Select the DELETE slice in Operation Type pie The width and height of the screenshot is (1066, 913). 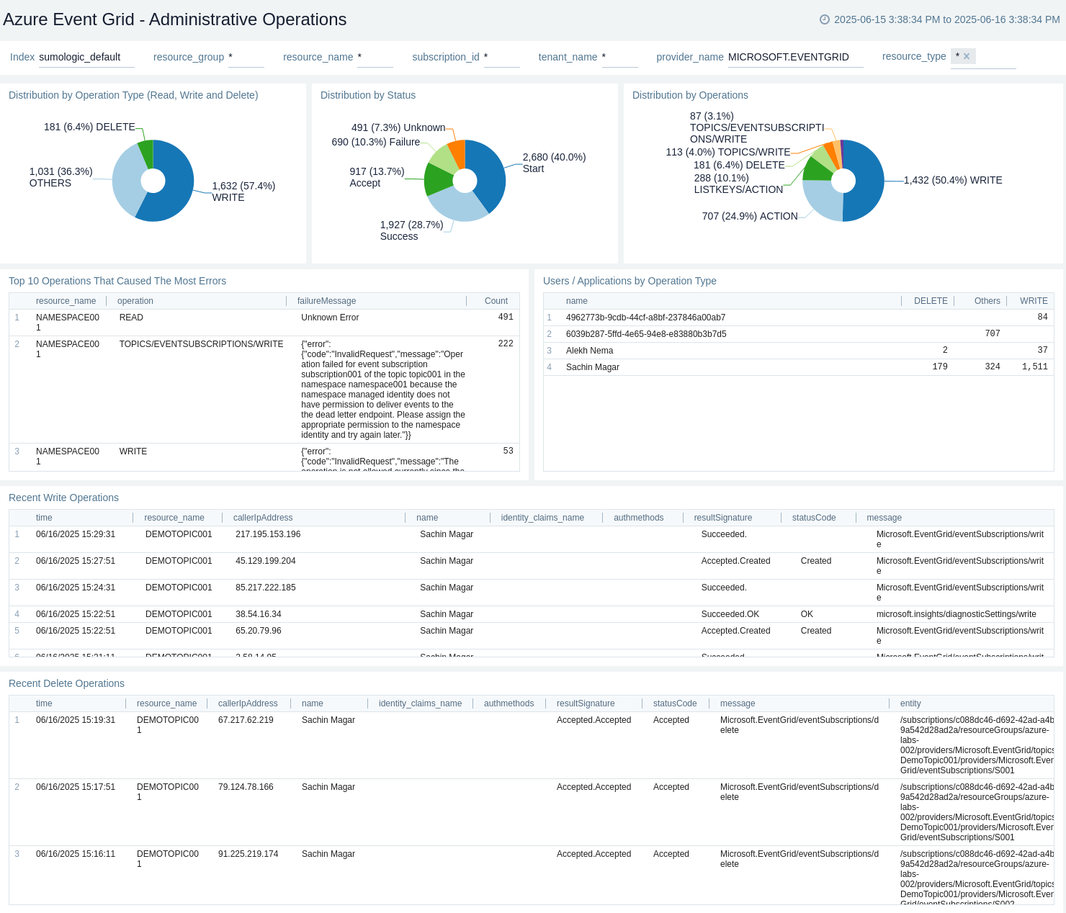pos(146,153)
